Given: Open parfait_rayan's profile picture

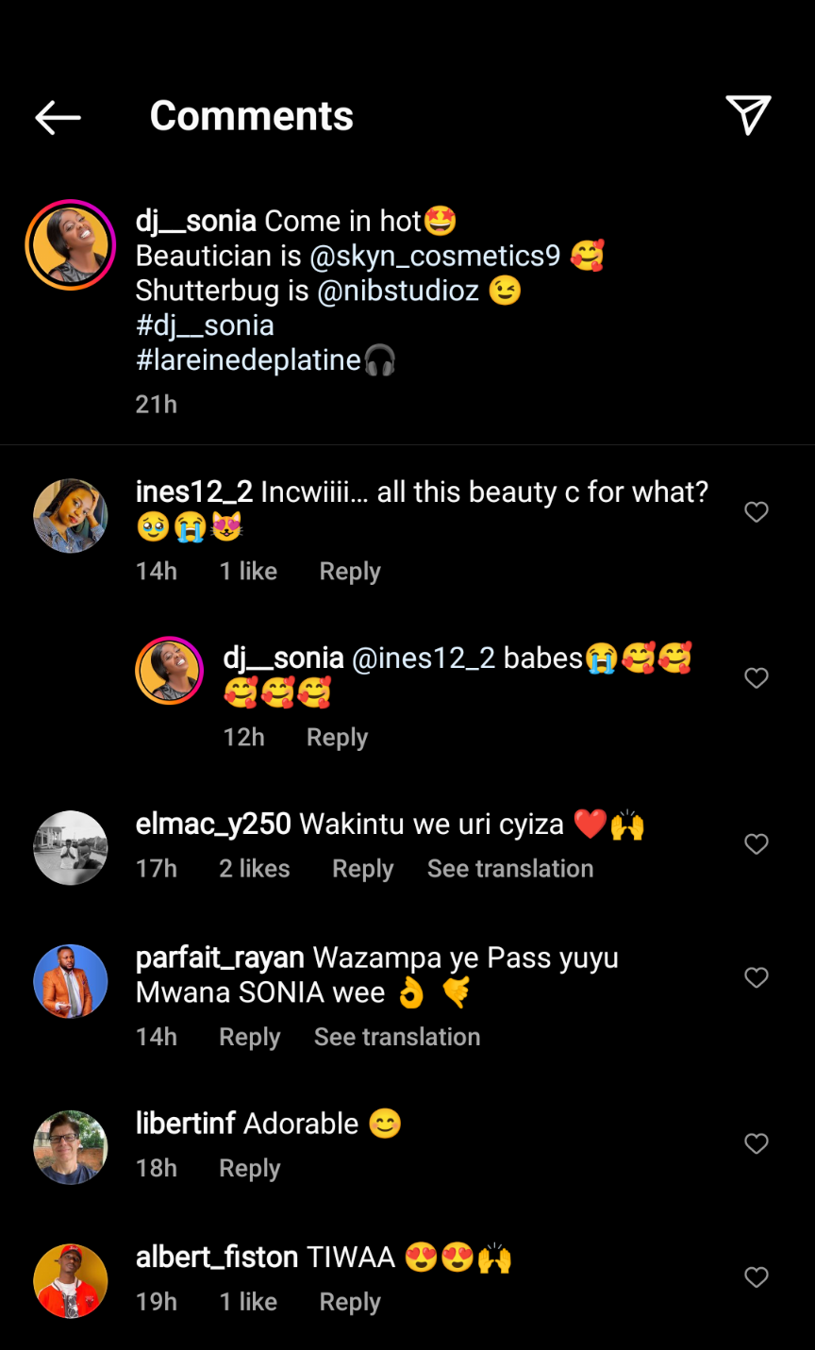Looking at the screenshot, I should (x=71, y=981).
